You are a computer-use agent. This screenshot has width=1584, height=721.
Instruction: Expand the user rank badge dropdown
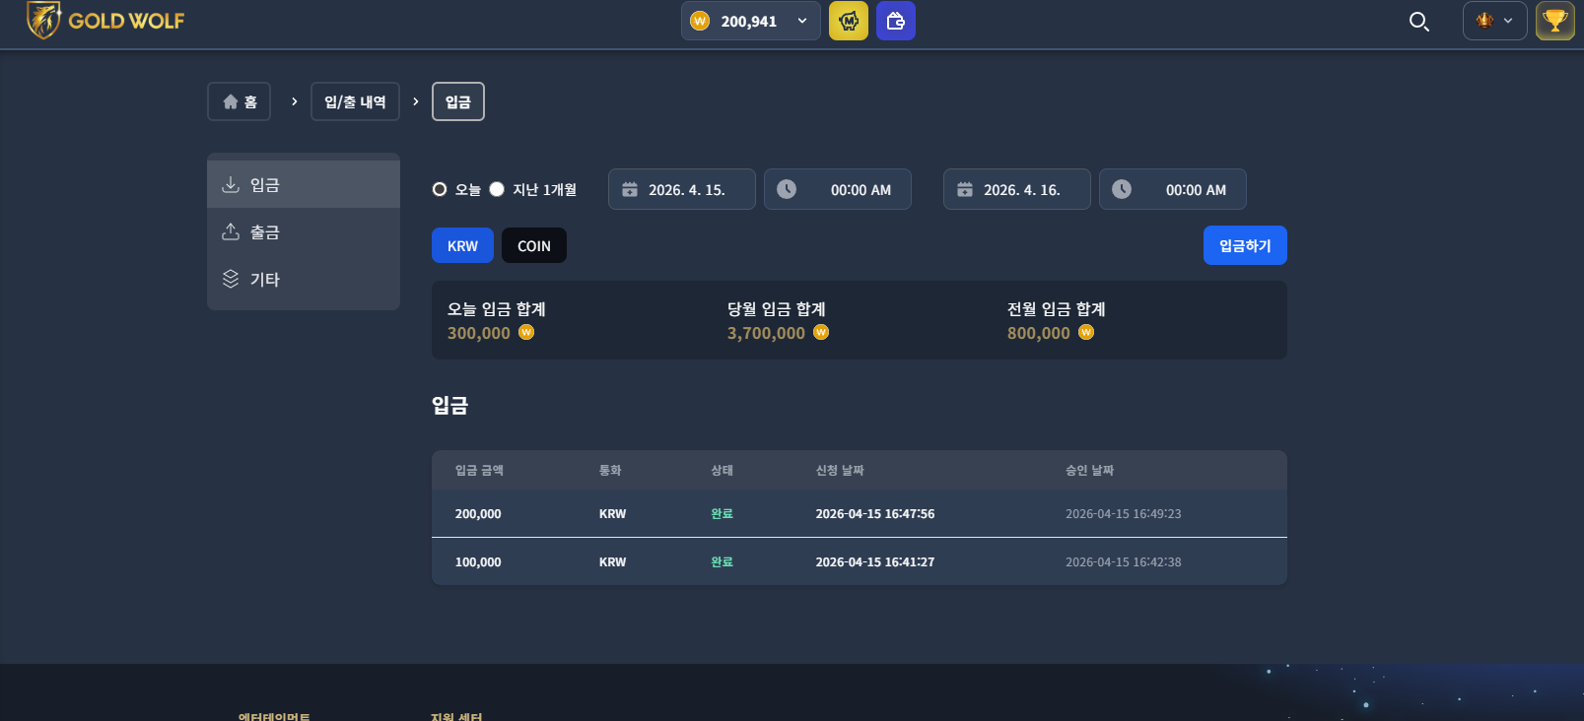(x=1495, y=21)
